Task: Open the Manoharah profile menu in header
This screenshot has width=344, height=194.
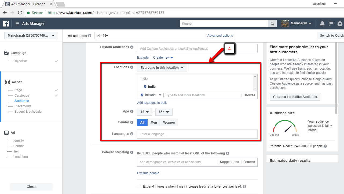Action: [301, 24]
